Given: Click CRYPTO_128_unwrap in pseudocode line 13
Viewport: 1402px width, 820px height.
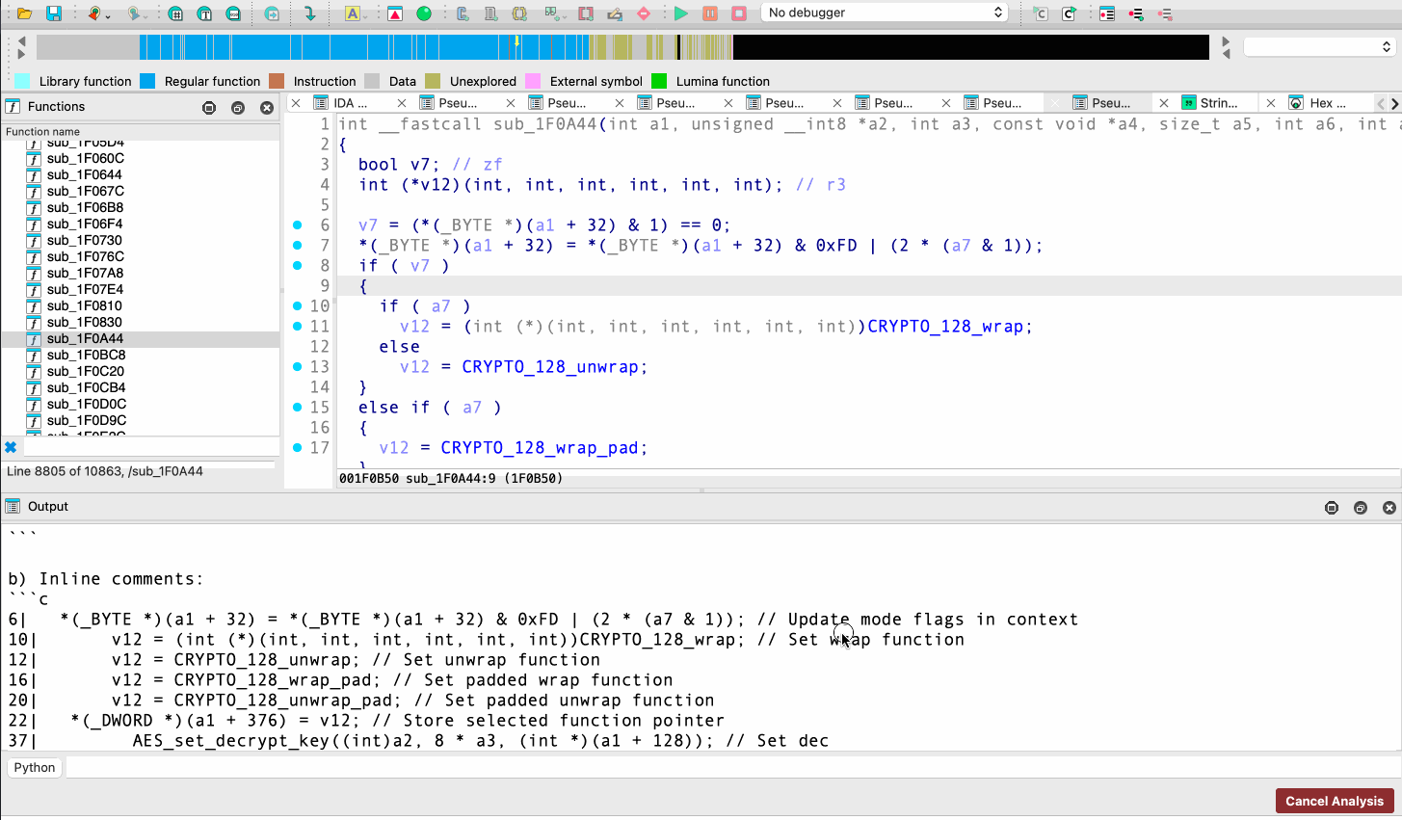Looking at the screenshot, I should (x=550, y=367).
